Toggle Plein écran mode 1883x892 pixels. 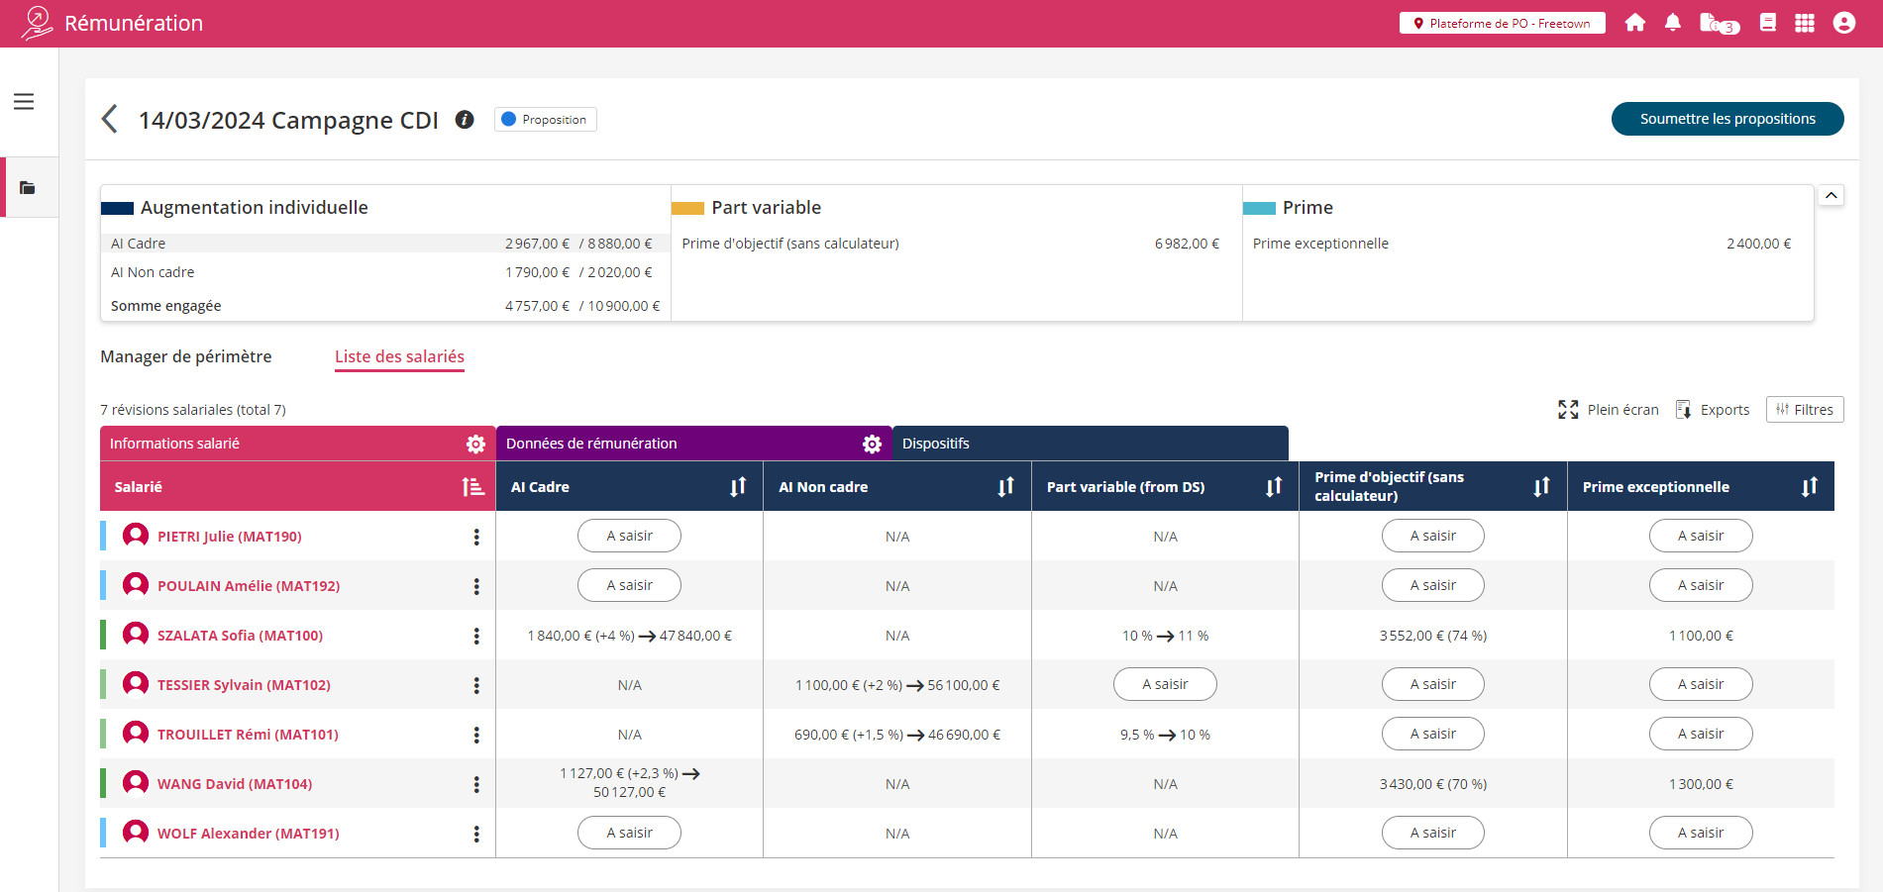1608,410
